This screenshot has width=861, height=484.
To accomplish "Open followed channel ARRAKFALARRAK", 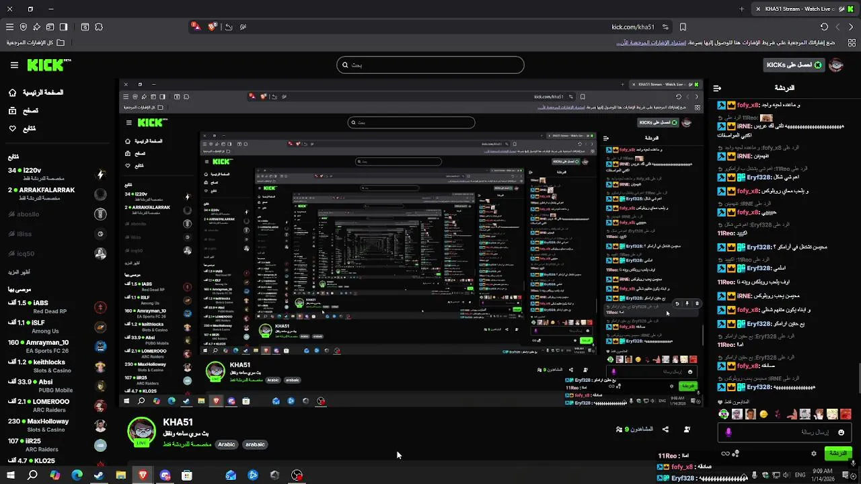I will coord(57,194).
